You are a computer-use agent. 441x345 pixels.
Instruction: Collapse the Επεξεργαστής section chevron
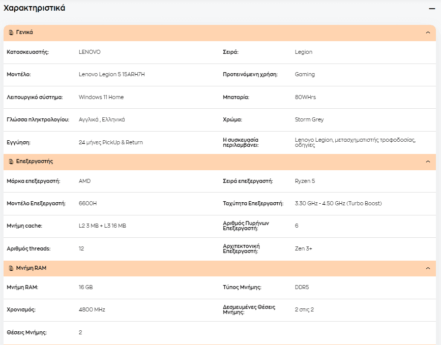click(x=428, y=162)
